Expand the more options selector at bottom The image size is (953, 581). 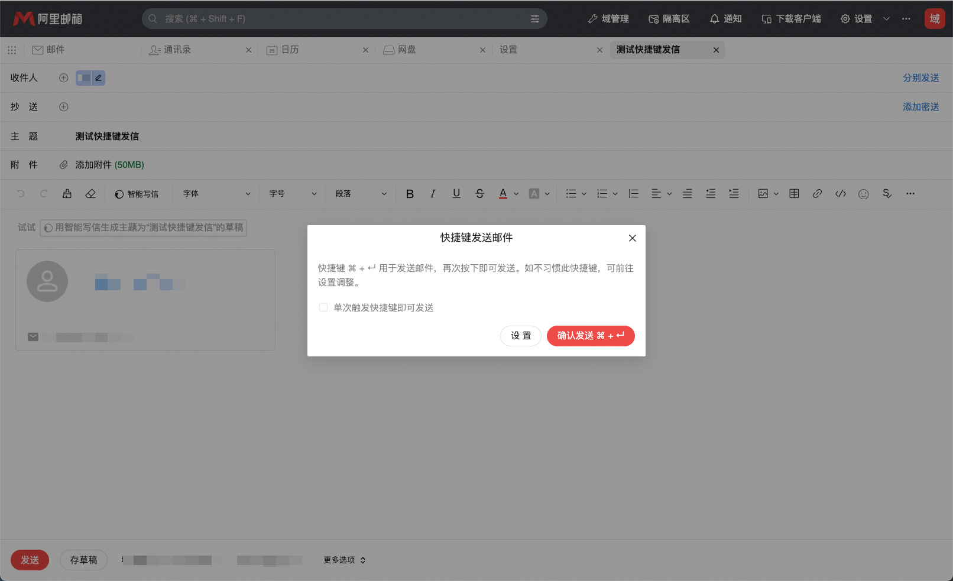(345, 560)
